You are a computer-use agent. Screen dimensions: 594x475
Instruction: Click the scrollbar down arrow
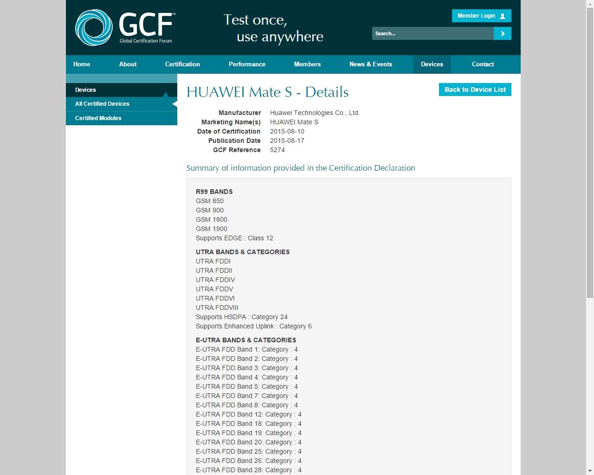click(x=590, y=471)
